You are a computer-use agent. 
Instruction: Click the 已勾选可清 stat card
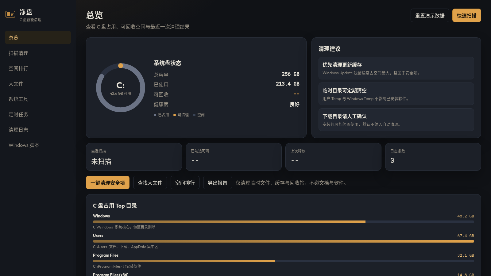(x=234, y=157)
